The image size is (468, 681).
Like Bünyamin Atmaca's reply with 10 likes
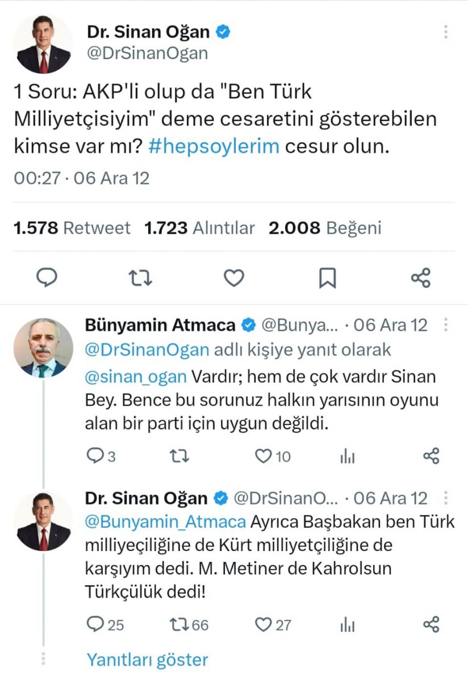click(264, 456)
